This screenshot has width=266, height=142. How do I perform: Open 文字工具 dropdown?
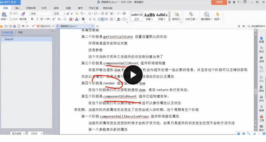click(191, 19)
